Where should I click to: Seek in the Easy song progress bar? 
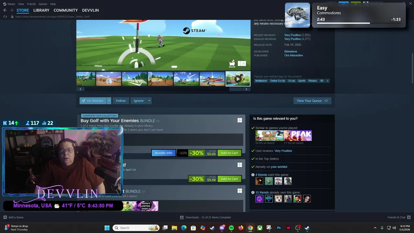click(x=359, y=23)
